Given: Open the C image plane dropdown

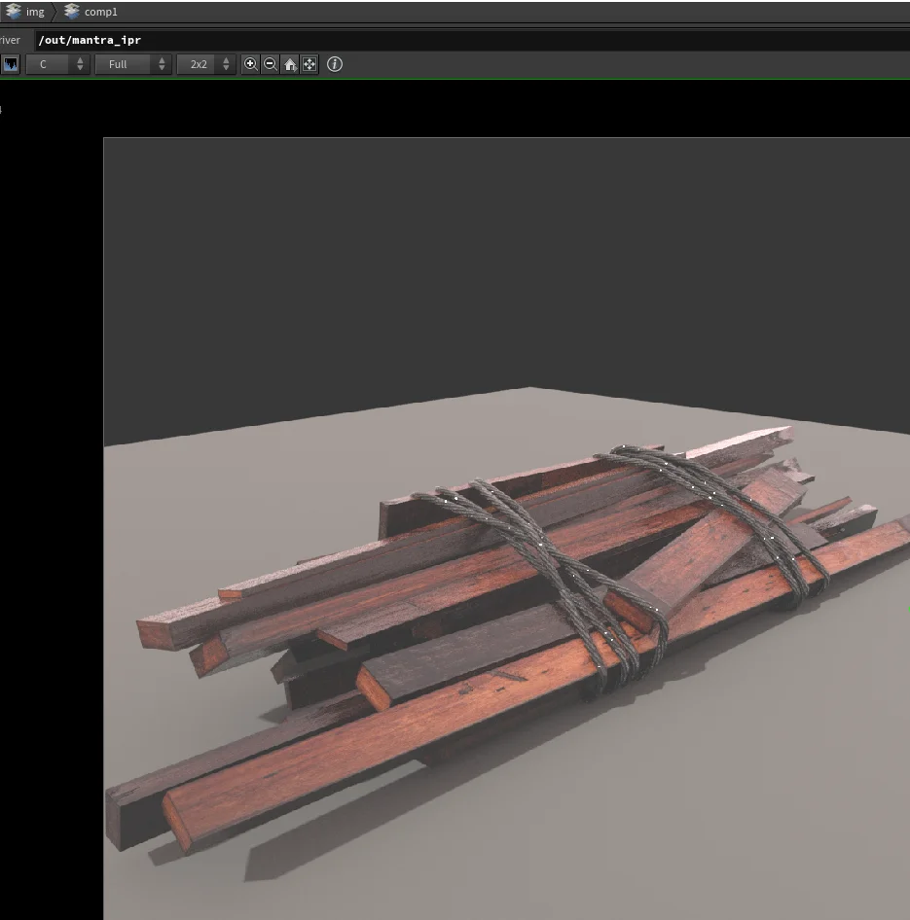Looking at the screenshot, I should [49, 64].
